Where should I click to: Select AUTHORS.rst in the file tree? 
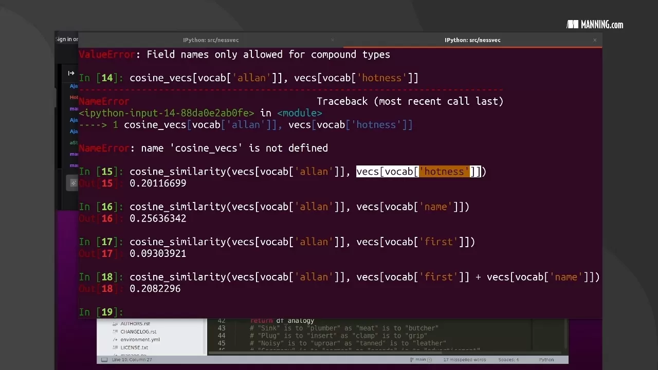(135, 323)
